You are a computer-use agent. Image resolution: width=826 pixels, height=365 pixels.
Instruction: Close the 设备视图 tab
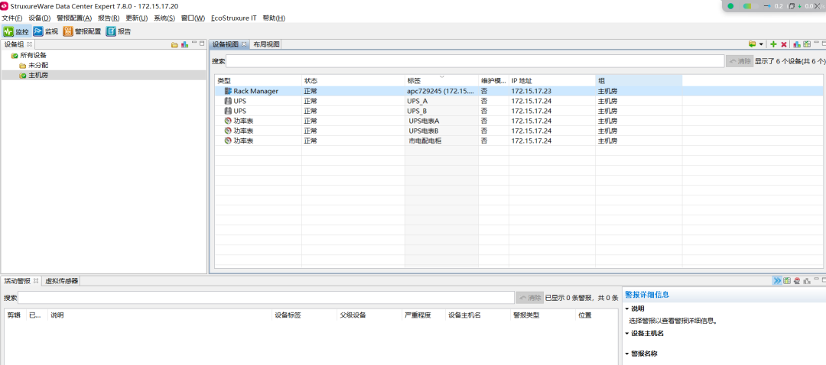pyautogui.click(x=245, y=44)
